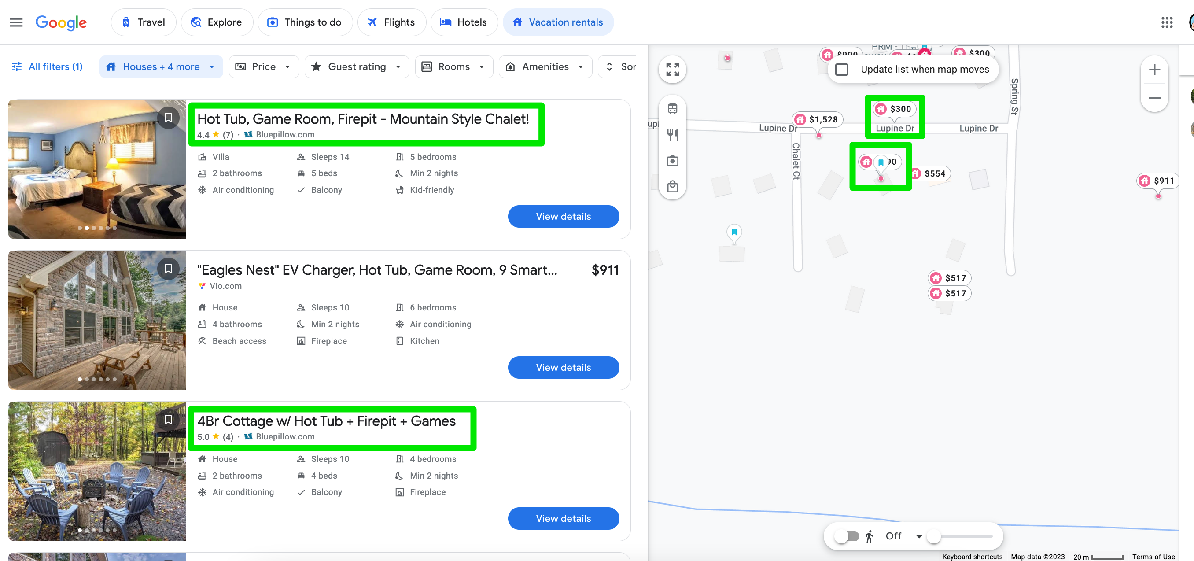Screen dimensions: 1194x561
Task: Bookmark the Mountain Style Chalet listing
Action: tap(168, 118)
